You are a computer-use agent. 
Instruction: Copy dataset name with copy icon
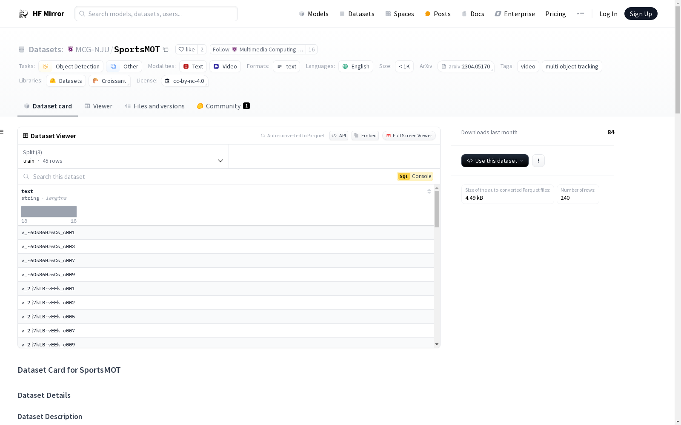166,50
